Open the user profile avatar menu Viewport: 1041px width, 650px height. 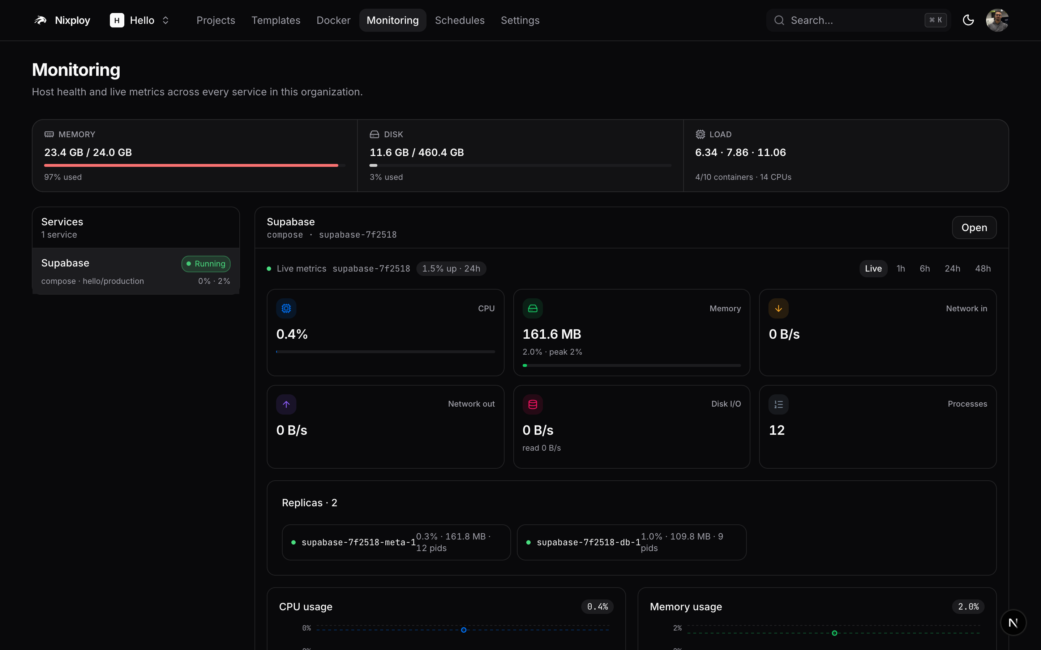(997, 20)
